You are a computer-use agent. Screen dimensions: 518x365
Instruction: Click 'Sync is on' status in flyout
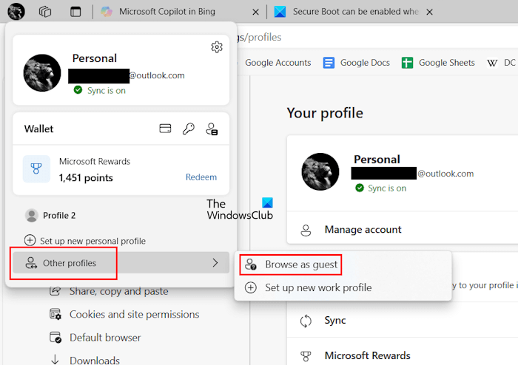click(106, 90)
